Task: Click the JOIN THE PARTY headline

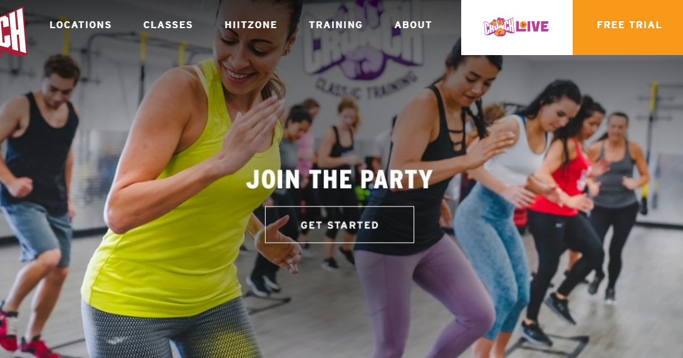Action: pos(340,179)
